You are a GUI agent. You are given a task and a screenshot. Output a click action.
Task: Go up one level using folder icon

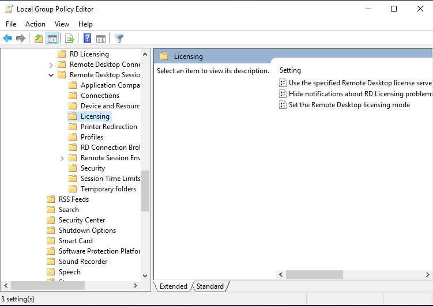(38, 39)
